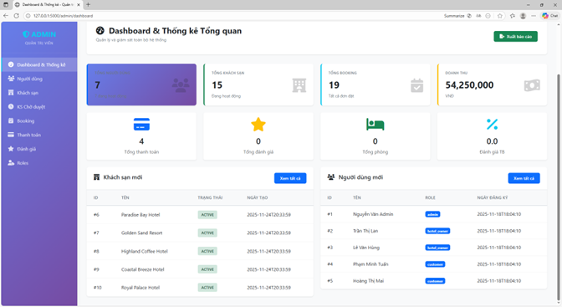
Task: Go to Khách sạn sidebar page
Action: (x=39, y=93)
